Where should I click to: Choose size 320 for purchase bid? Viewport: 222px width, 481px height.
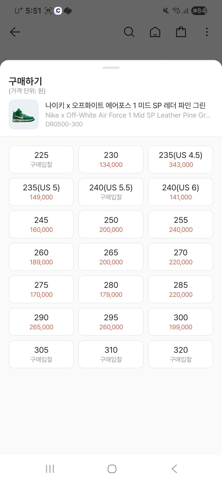[180, 354]
